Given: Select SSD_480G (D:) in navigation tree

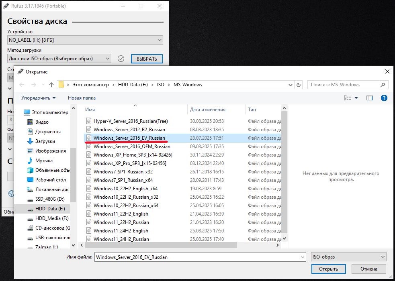Looking at the screenshot, I should (50, 199).
